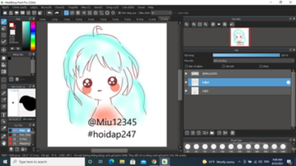Click the layer opacity slider bar

[x=246, y=55]
